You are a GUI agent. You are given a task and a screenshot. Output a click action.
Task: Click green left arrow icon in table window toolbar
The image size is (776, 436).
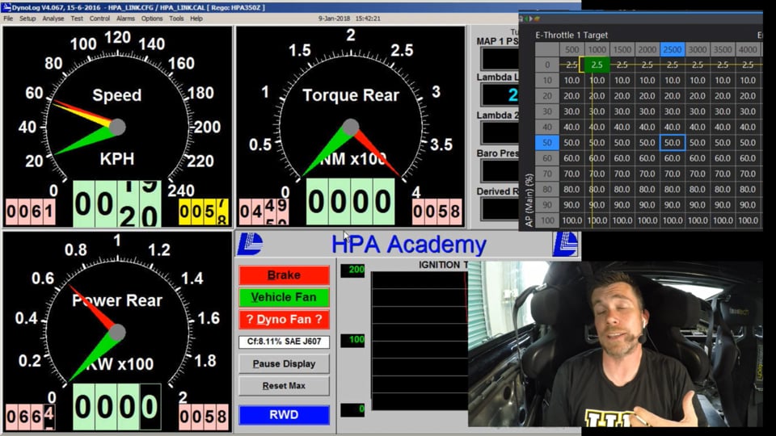click(526, 19)
